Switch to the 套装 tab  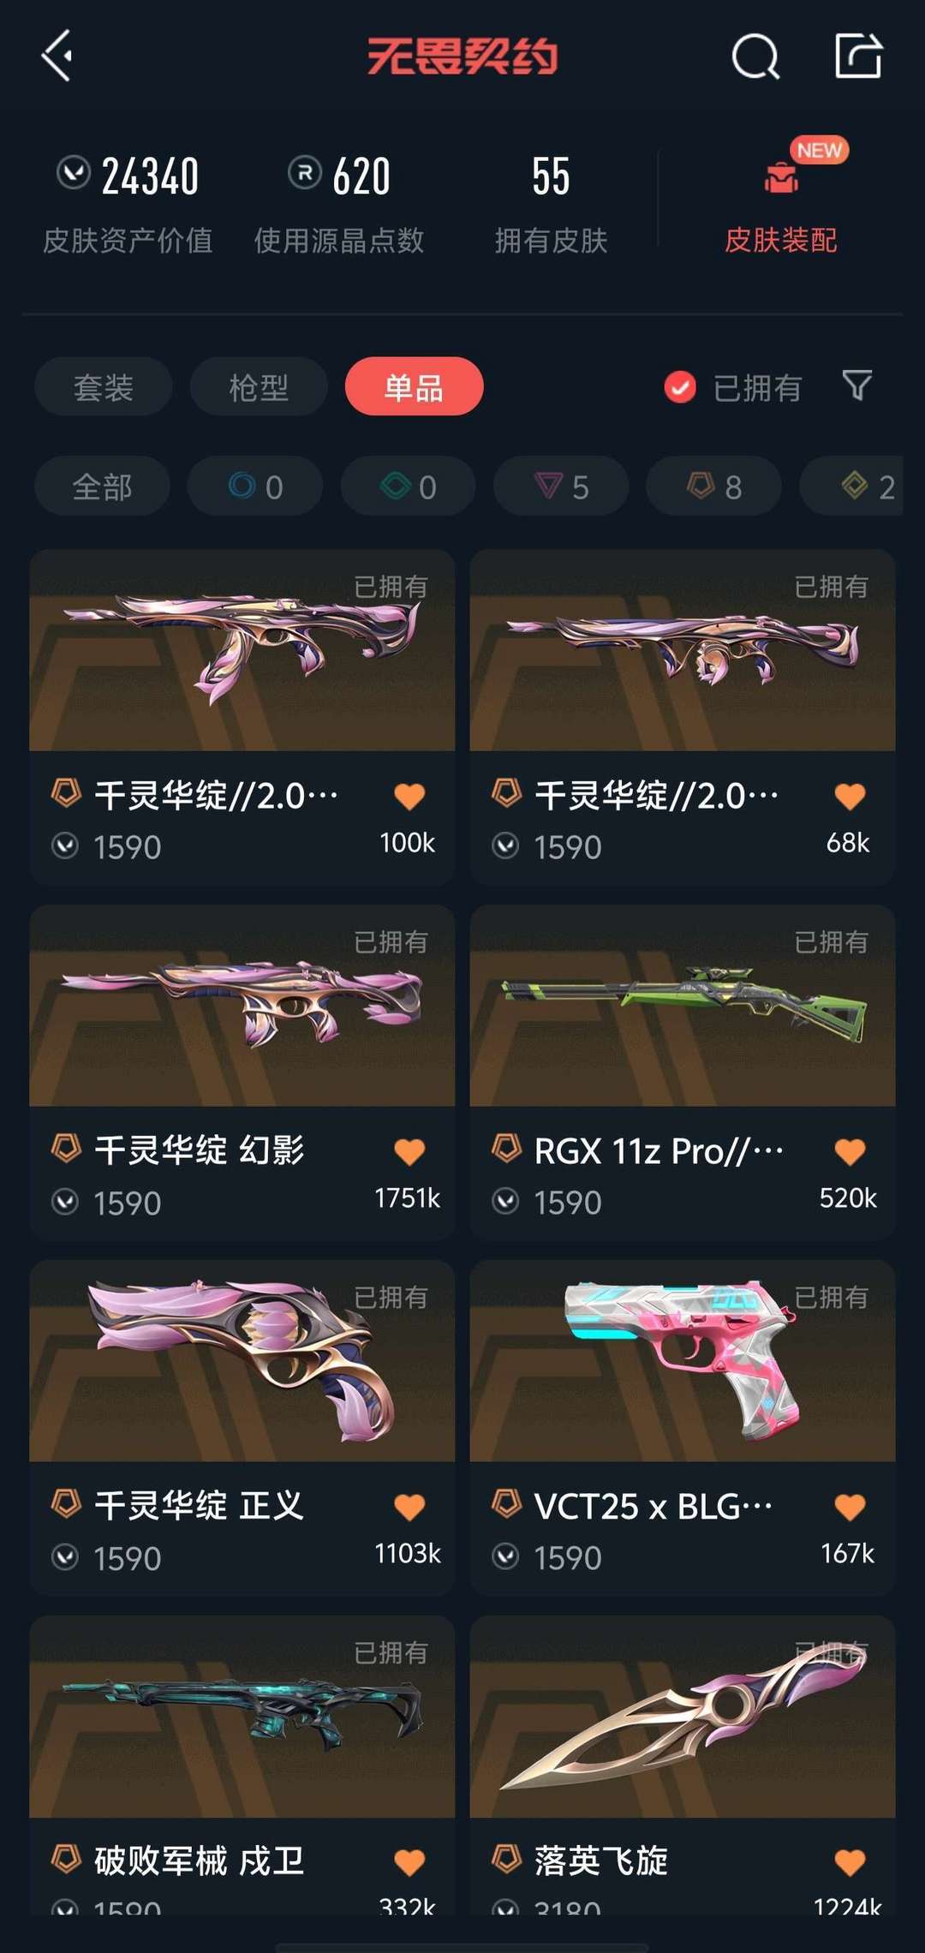(103, 386)
